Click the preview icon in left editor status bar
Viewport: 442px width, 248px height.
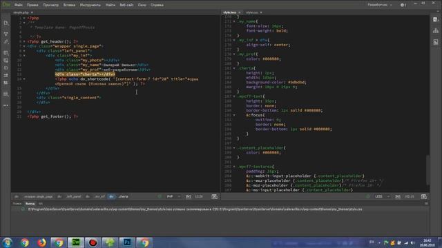coord(215,196)
